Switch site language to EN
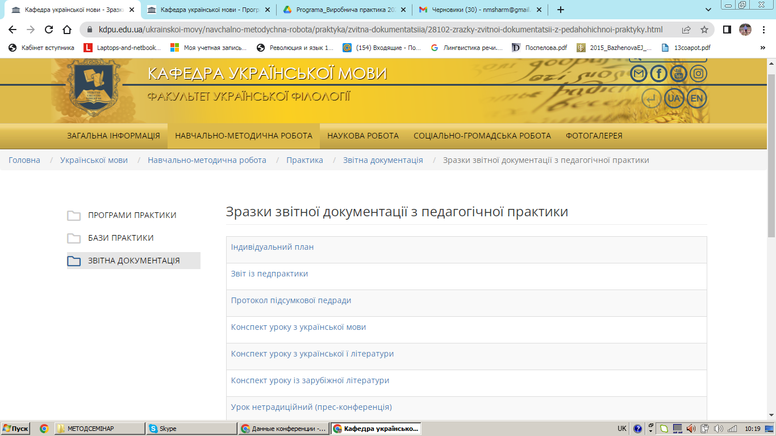776x436 pixels. click(696, 98)
